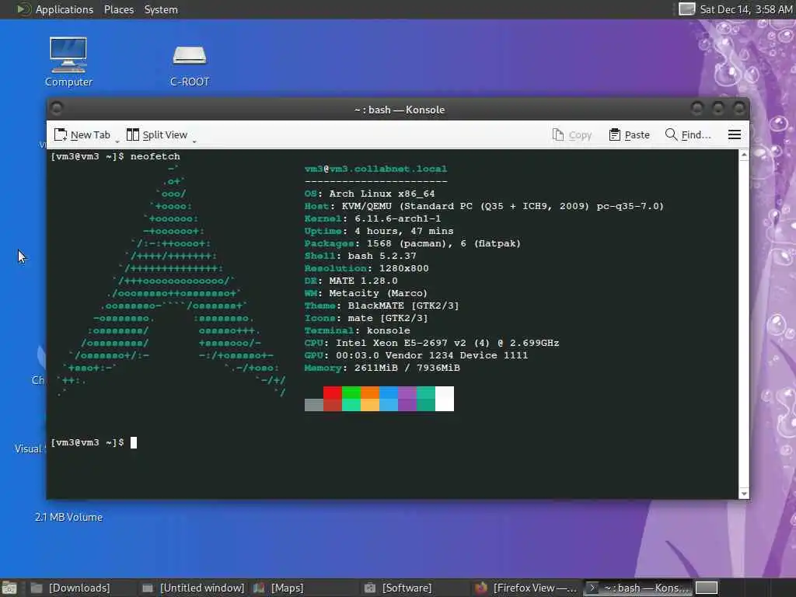Click the show desktop icon in bottom panel
This screenshot has width=796, height=597.
9,588
